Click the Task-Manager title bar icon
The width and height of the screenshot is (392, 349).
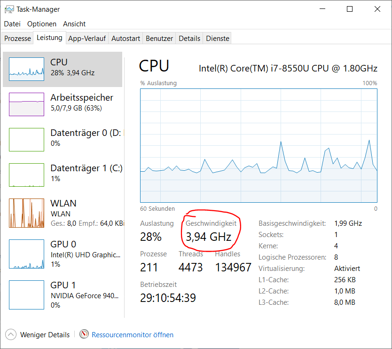click(x=9, y=9)
